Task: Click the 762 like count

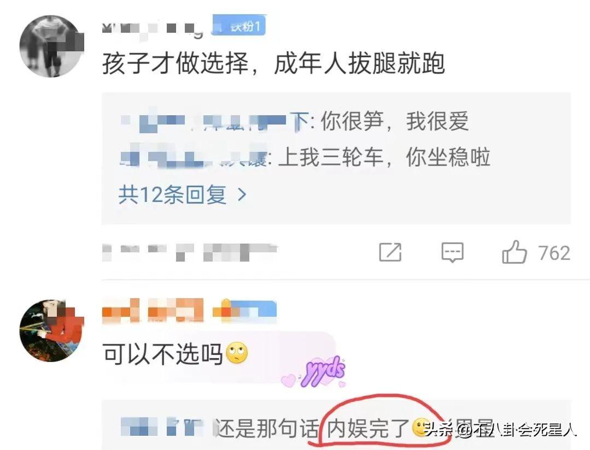Action: click(554, 253)
